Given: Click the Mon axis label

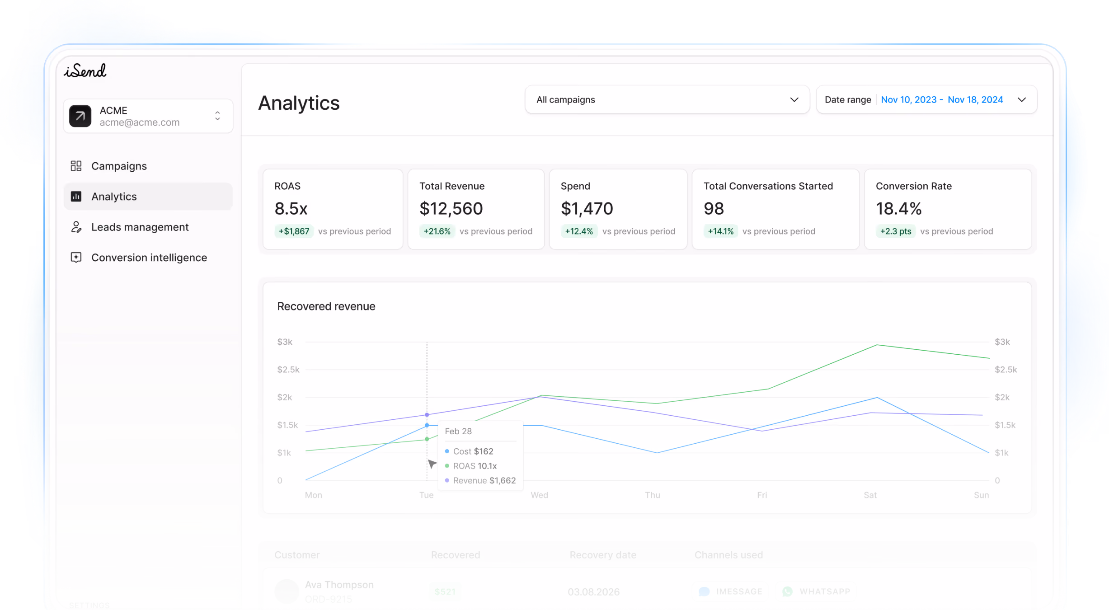Looking at the screenshot, I should tap(313, 495).
